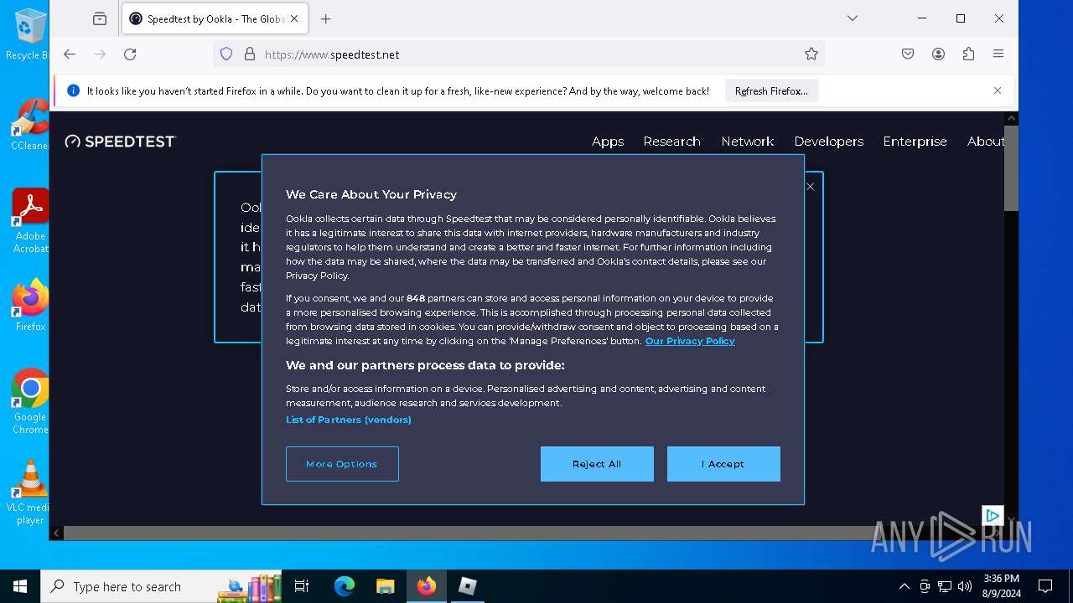Click the Firefox View recent browsing icon
Image resolution: width=1073 pixels, height=603 pixels.
[100, 18]
